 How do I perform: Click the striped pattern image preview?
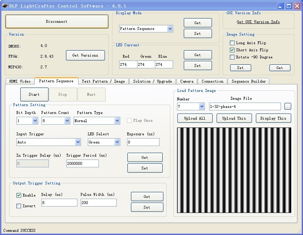coord(234,170)
